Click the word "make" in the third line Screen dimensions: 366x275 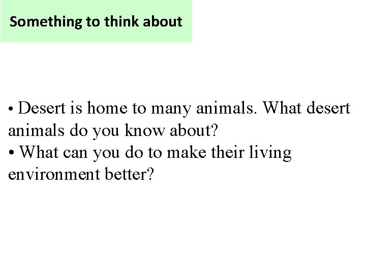pos(187,152)
